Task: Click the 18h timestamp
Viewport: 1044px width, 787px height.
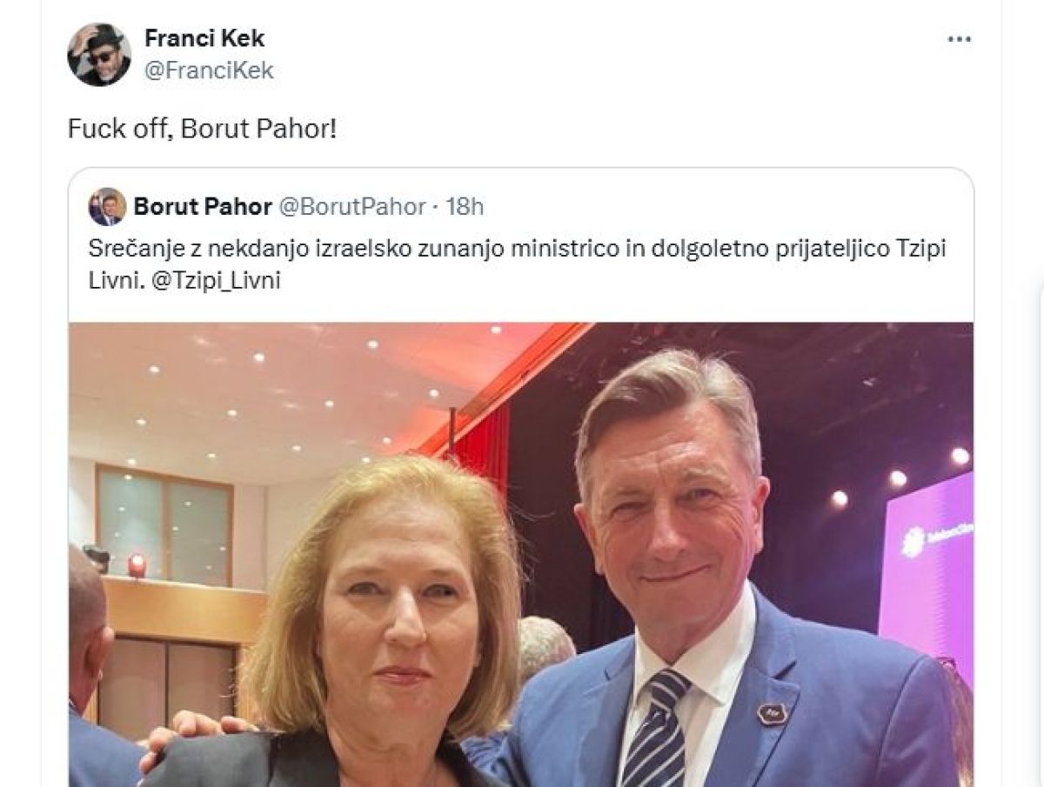Action: click(x=465, y=207)
